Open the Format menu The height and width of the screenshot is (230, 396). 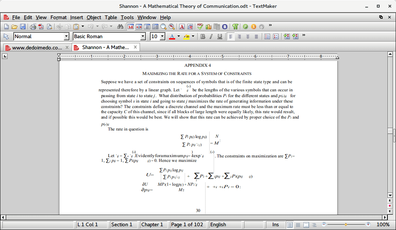tap(58, 17)
